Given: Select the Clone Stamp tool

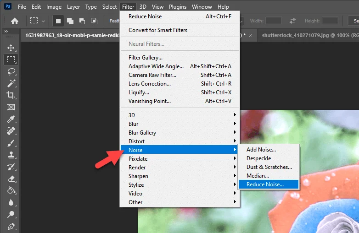Looking at the screenshot, I should tap(11, 155).
